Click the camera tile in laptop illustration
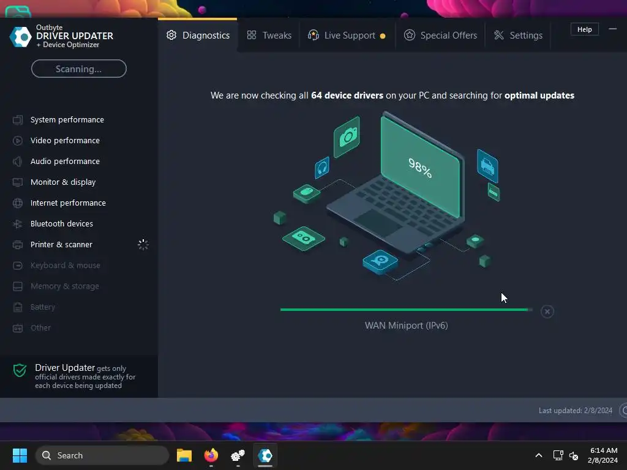Screen dimensions: 627x470 click(x=347, y=137)
